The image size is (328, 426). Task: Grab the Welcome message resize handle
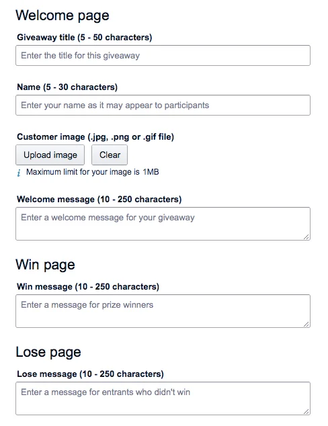[306, 237]
